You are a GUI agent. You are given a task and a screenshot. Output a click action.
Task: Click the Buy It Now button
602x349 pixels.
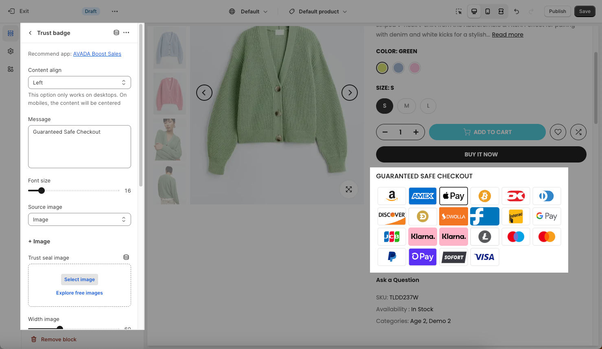[x=481, y=154]
